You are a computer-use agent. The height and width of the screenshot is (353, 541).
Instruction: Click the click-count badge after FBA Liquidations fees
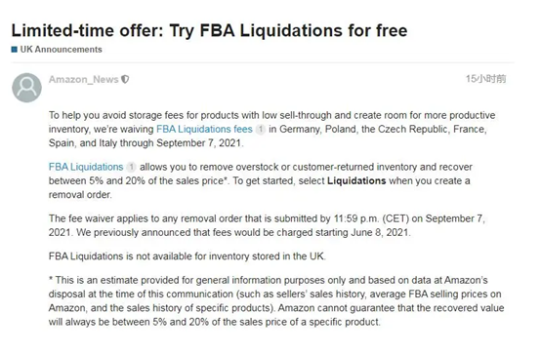(261, 130)
